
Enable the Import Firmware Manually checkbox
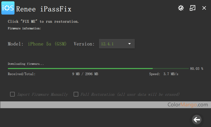click(12, 94)
